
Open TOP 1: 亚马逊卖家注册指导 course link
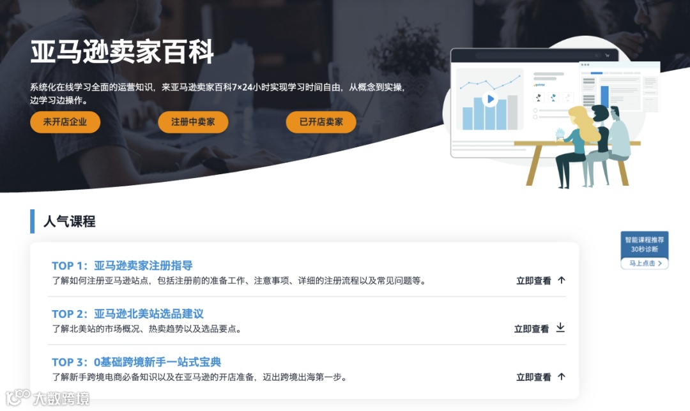tap(122, 265)
